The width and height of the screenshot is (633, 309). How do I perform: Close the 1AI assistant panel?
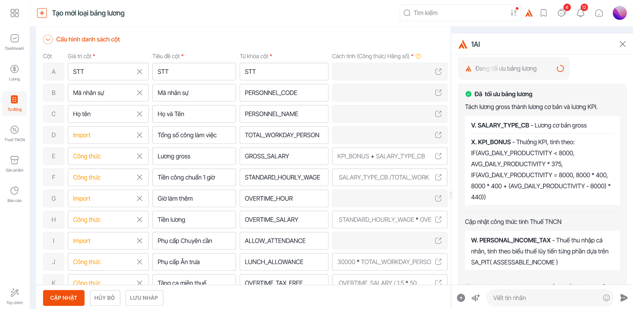click(623, 44)
